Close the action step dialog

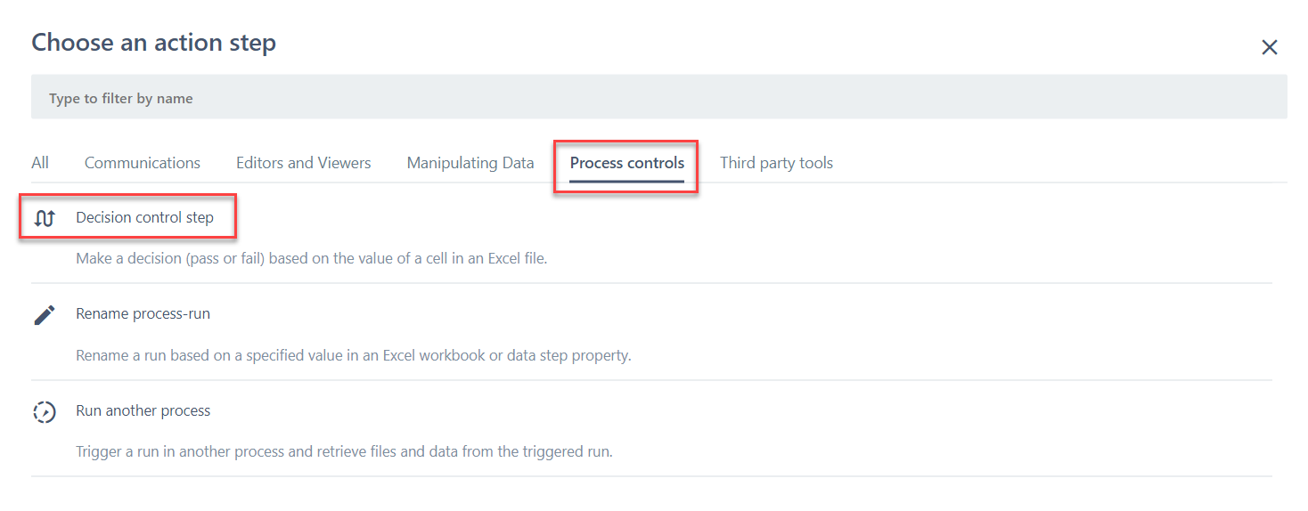(x=1270, y=47)
